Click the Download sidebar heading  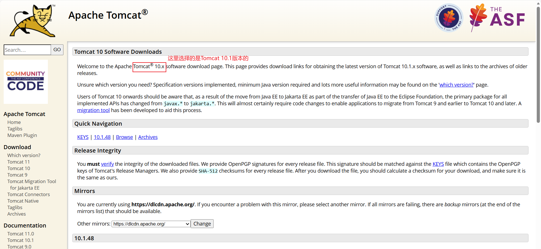[x=17, y=147]
